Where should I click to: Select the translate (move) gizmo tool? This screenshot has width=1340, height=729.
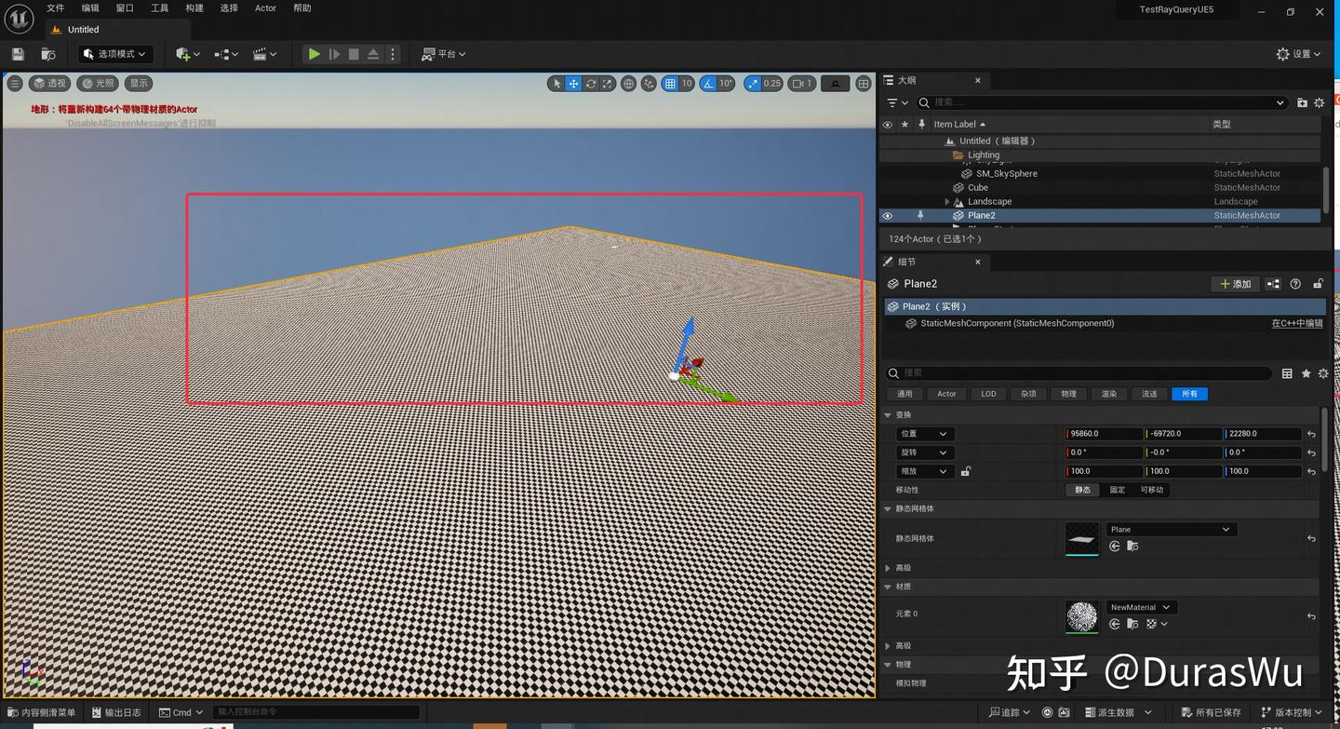point(574,84)
